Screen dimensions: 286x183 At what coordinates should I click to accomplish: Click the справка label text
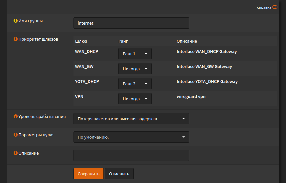(264, 7)
